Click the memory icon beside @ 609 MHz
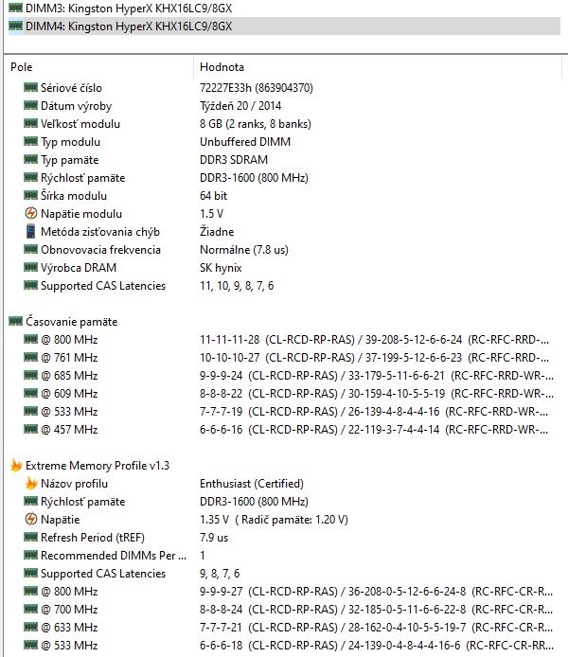Screen dimensions: 568x657 (x=30, y=393)
